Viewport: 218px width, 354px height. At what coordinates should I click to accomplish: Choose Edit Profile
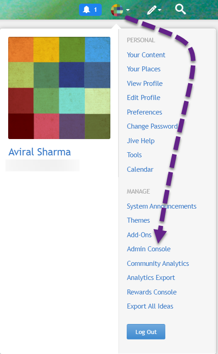(144, 98)
